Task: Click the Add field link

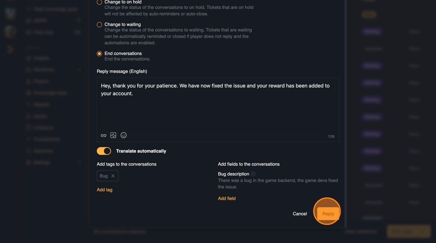Action: tap(227, 198)
